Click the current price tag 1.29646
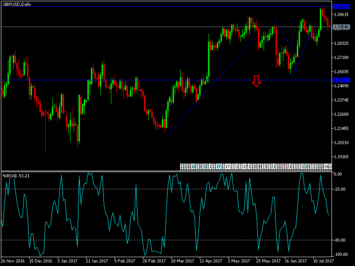 click(x=341, y=27)
